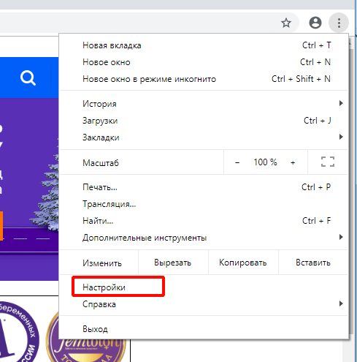
Task: Expand the История submenu arrow
Action: [x=341, y=103]
